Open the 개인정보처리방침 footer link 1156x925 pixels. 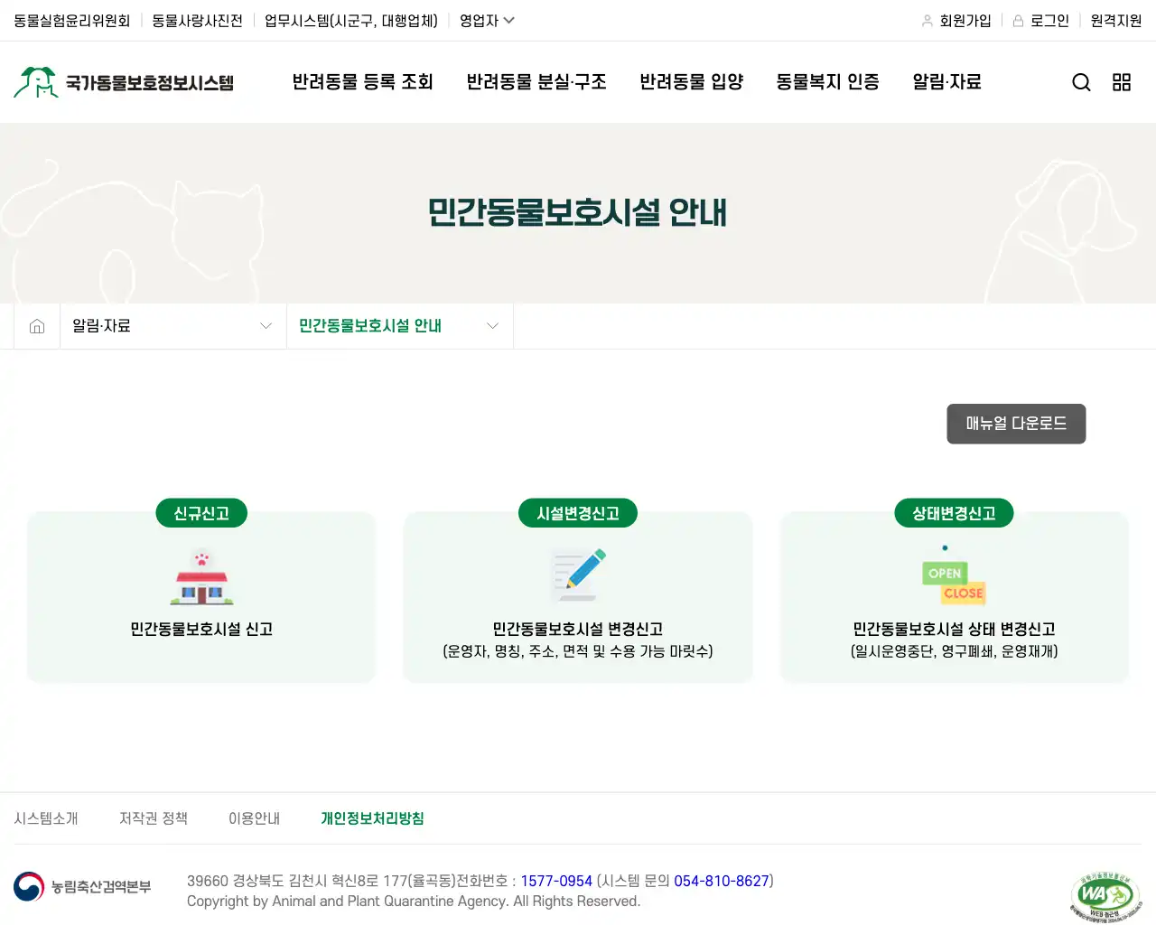tap(372, 818)
